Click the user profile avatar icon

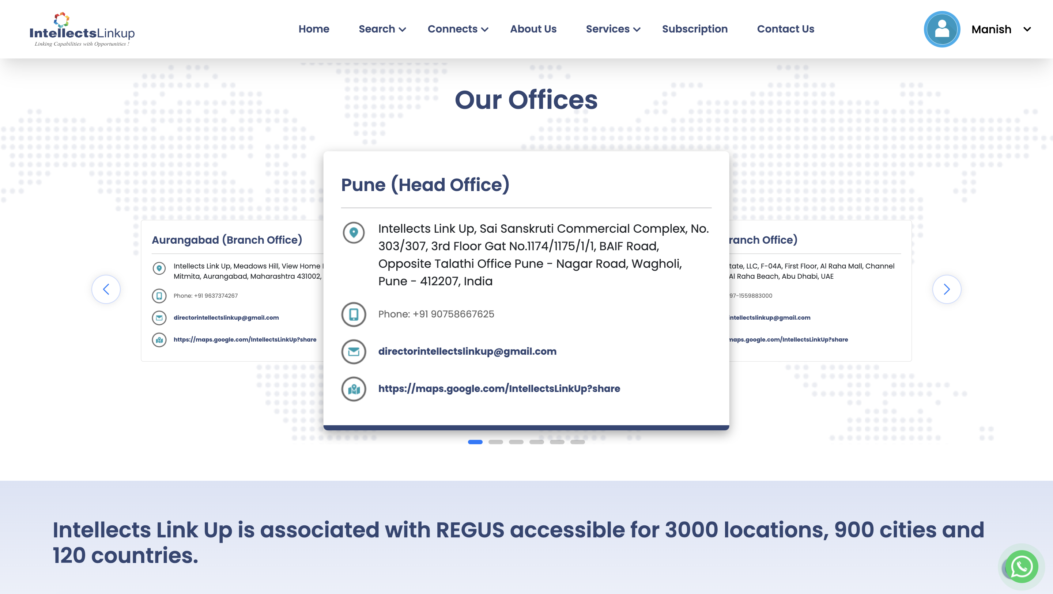(942, 29)
